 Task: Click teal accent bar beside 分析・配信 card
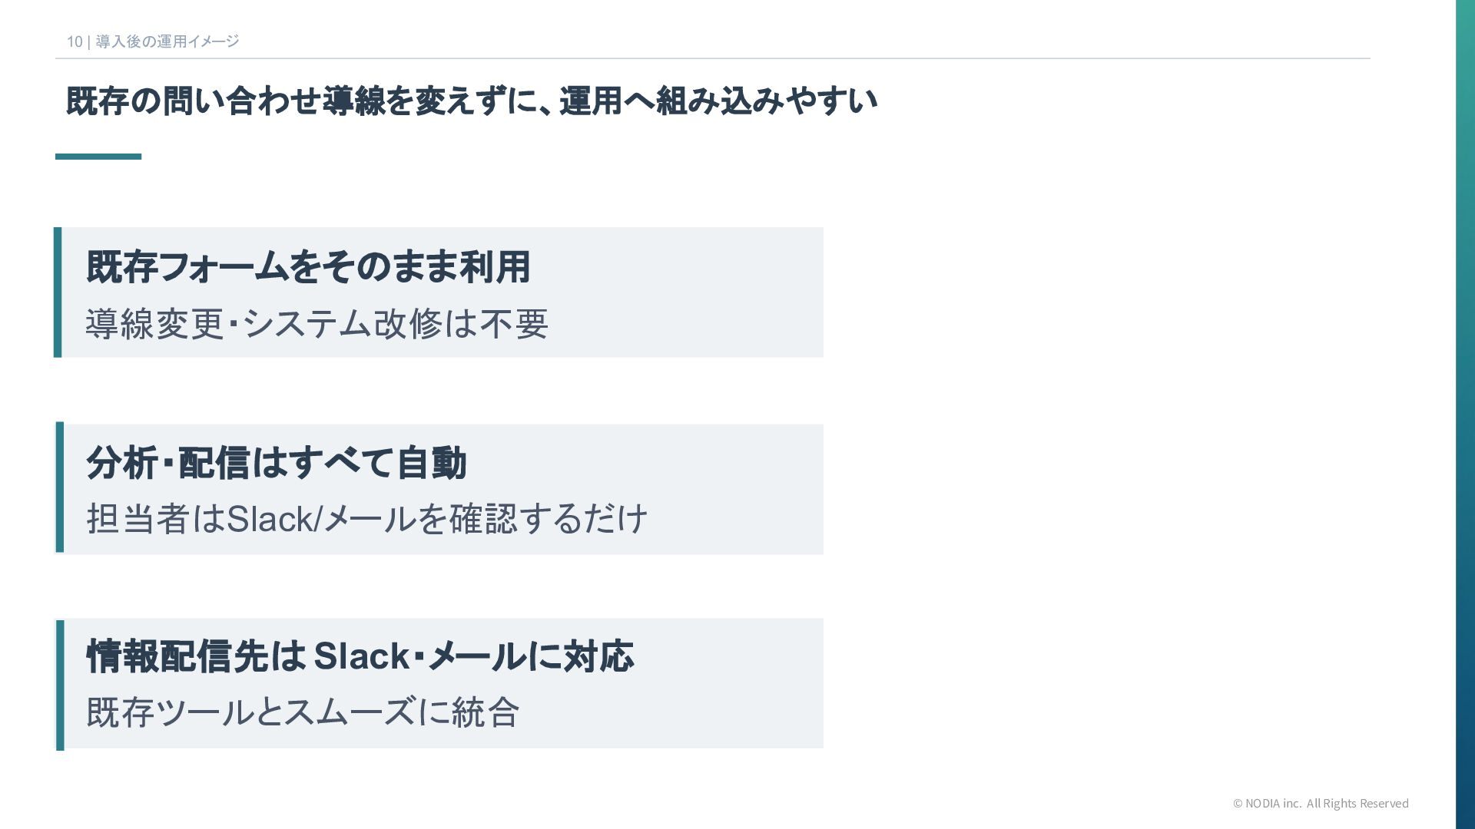tap(60, 488)
